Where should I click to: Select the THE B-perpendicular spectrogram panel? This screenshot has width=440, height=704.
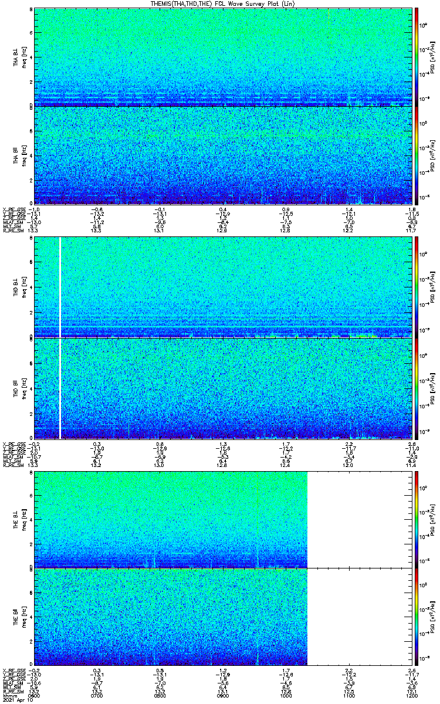coord(224,519)
